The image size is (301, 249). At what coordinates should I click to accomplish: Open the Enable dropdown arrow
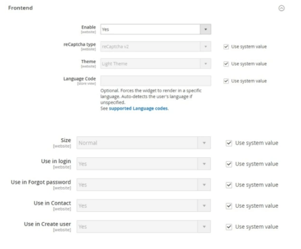[x=205, y=29]
